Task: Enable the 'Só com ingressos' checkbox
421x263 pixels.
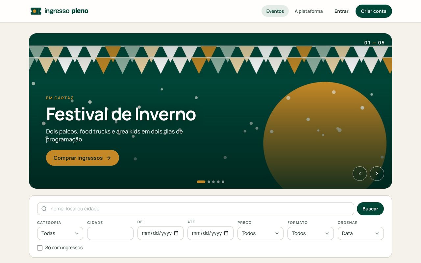Action: [x=40, y=248]
